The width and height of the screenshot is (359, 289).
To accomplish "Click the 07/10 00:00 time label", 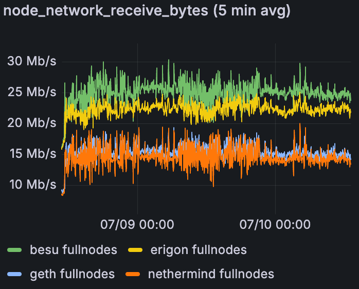I will tap(275, 224).
